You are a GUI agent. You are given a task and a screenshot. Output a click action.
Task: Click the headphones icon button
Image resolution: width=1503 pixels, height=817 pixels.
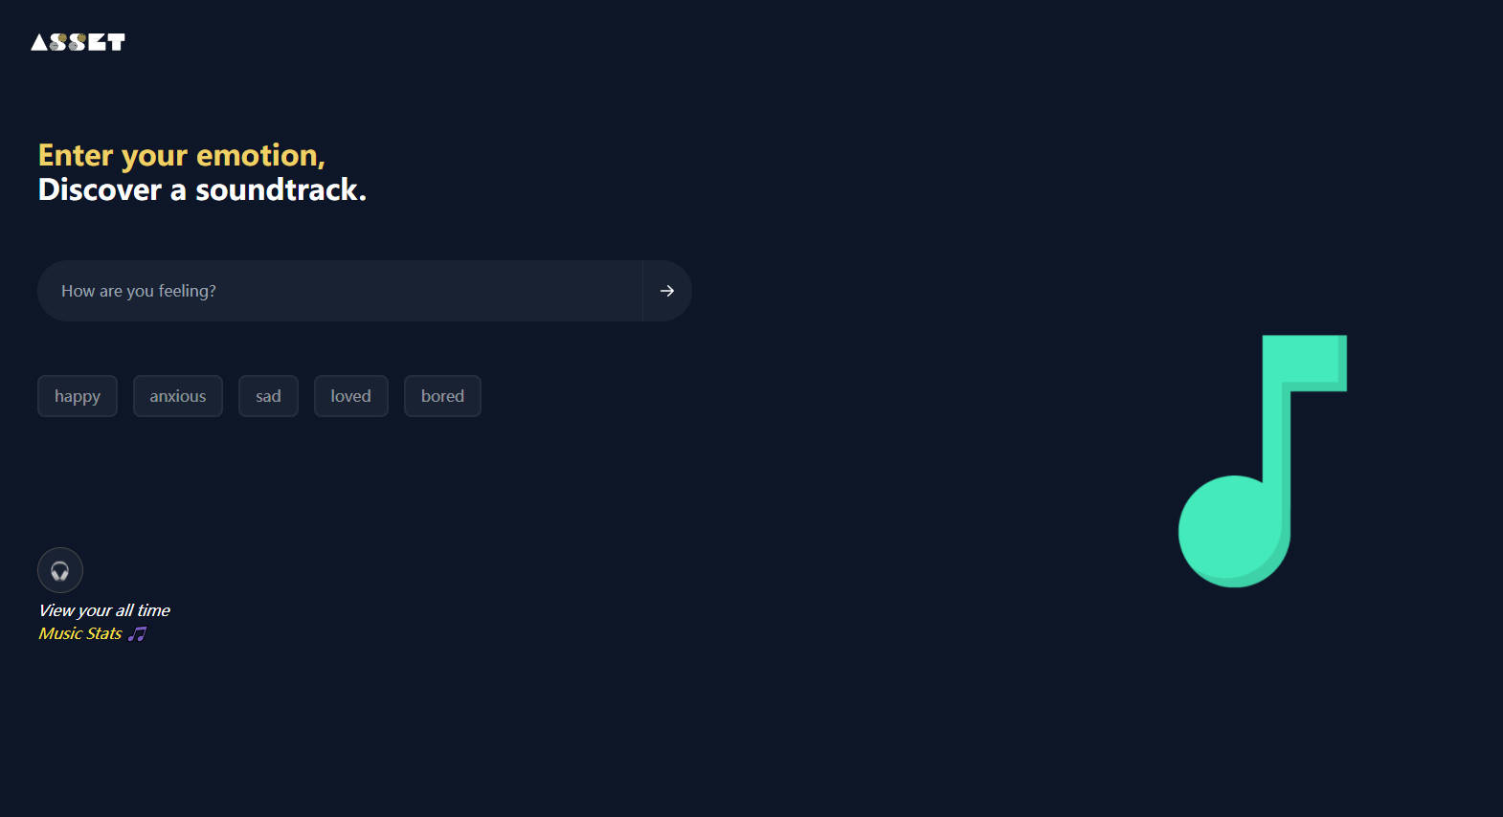60,571
